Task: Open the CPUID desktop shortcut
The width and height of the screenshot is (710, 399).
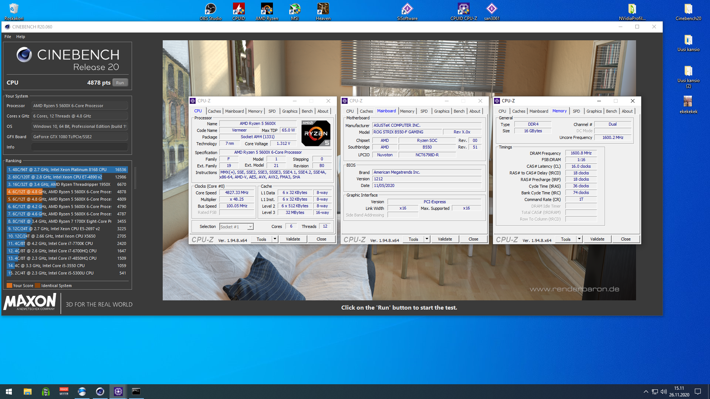Action: [x=239, y=11]
